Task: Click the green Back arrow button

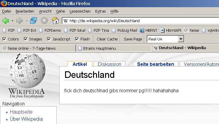Action: (x=5, y=21)
